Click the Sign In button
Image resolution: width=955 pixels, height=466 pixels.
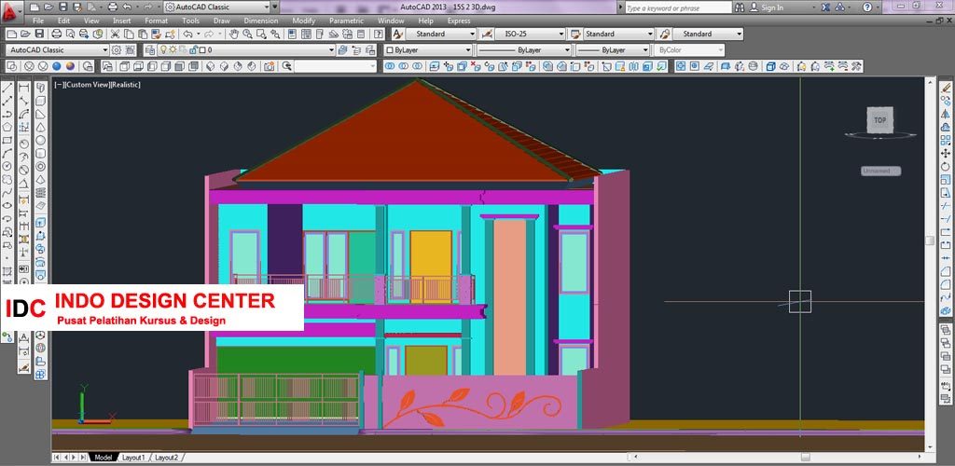[x=767, y=7]
